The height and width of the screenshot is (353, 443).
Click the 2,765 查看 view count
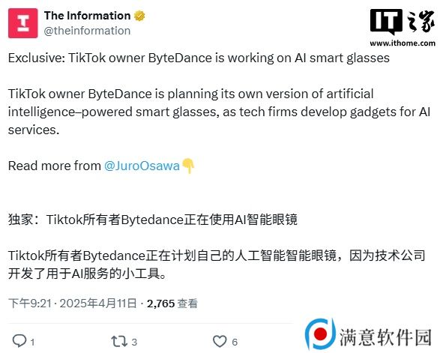[172, 304]
